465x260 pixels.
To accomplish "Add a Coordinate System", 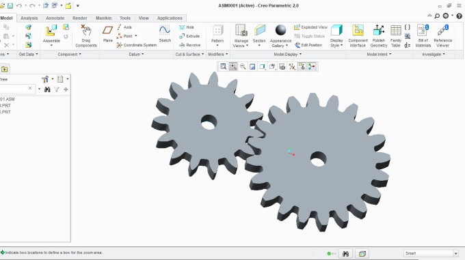I will pos(136,45).
